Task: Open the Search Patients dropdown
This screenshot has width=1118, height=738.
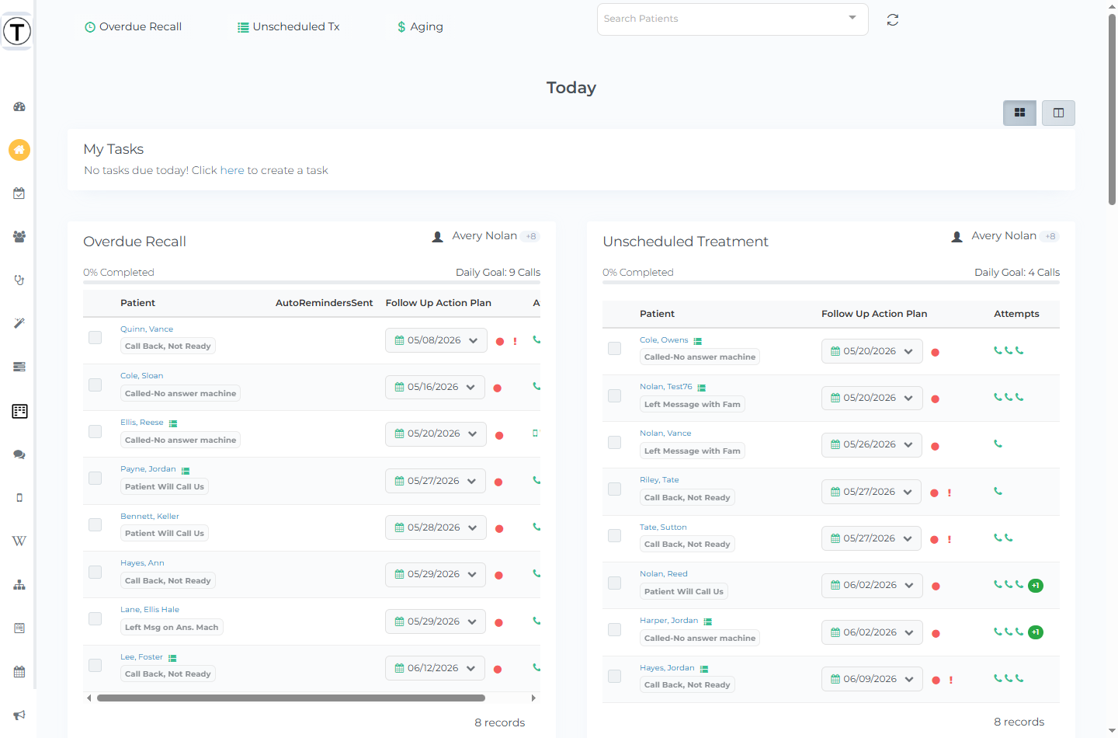Action: click(x=732, y=19)
